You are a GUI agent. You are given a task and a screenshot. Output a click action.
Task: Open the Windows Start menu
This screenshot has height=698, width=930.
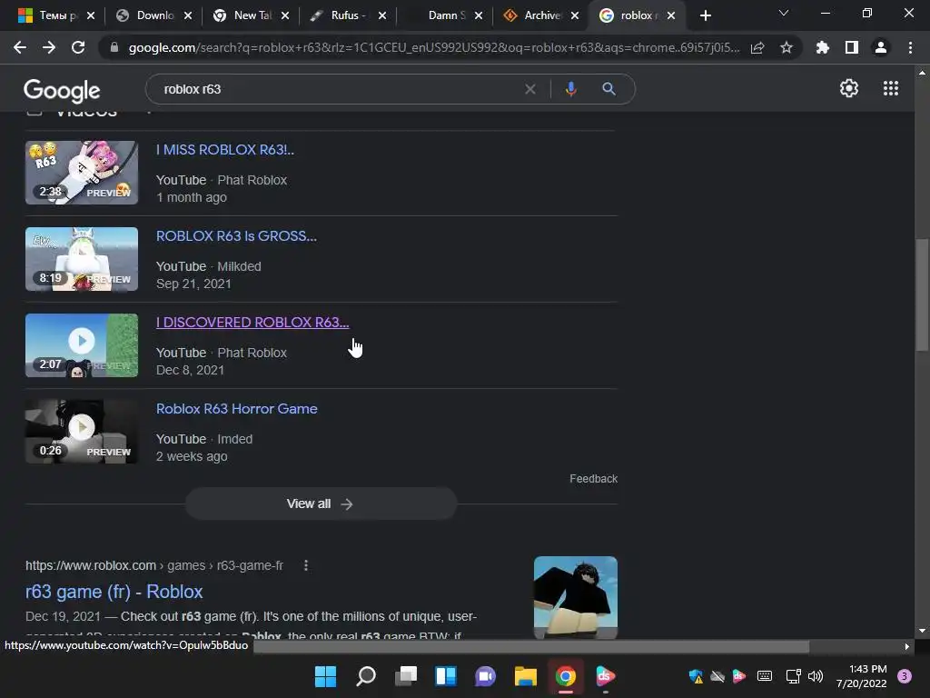pyautogui.click(x=325, y=676)
